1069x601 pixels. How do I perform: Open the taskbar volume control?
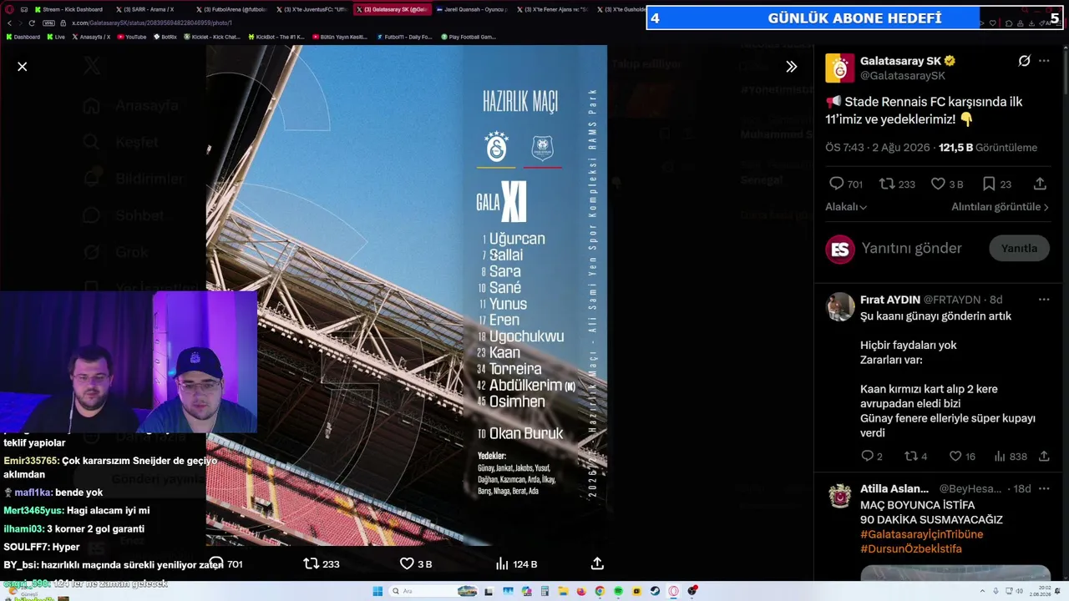tap(1020, 591)
